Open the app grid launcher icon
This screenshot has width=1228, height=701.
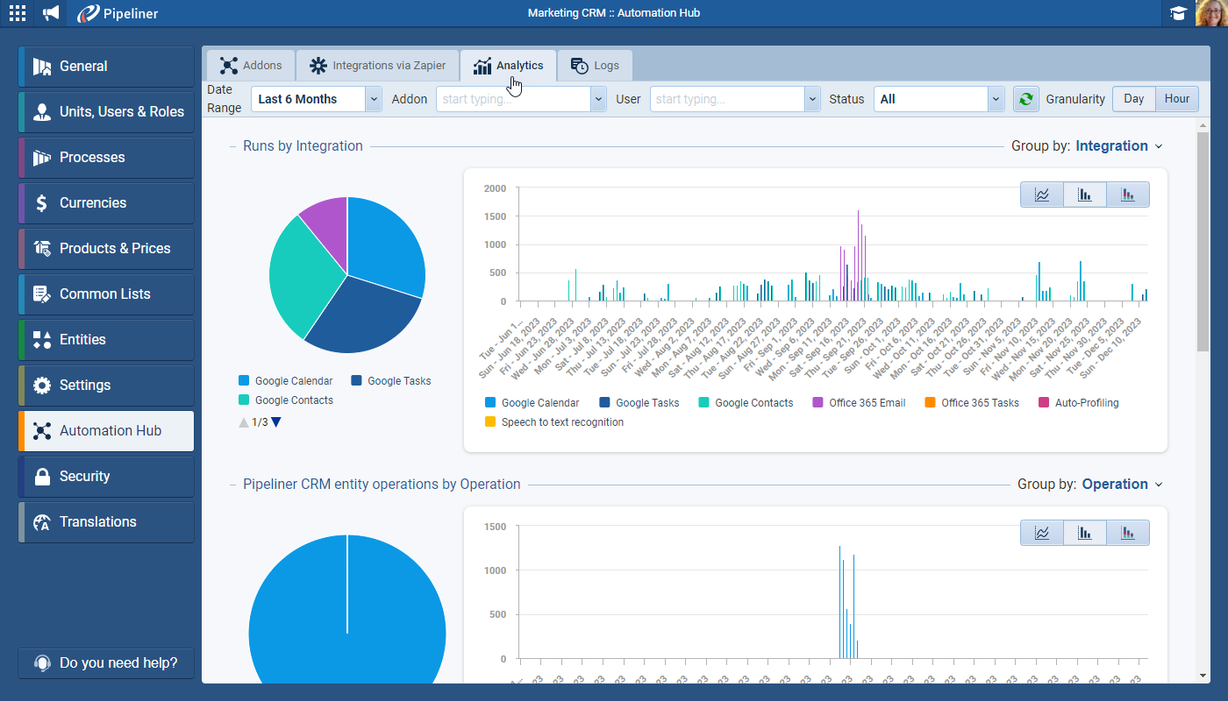tap(18, 13)
